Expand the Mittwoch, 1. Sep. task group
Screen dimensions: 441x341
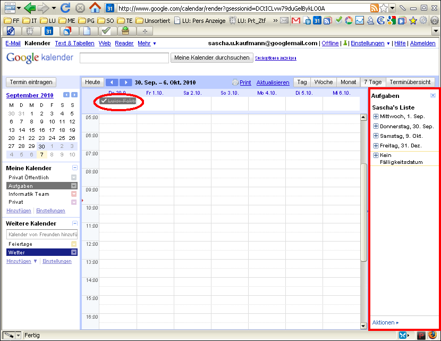(376, 117)
